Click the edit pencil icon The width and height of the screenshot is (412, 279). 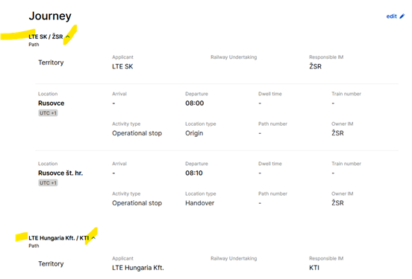[x=402, y=16]
